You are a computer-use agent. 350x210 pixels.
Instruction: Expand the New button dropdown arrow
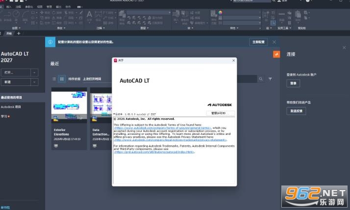click(x=34, y=82)
